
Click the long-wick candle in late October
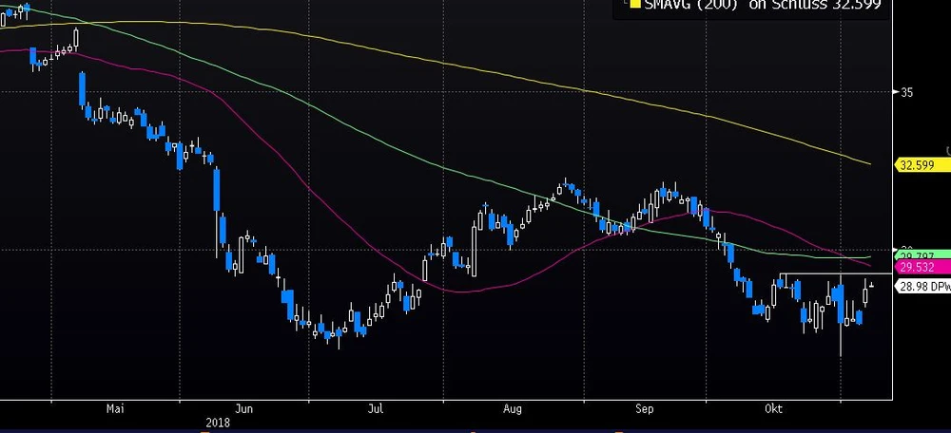pyautogui.click(x=841, y=313)
